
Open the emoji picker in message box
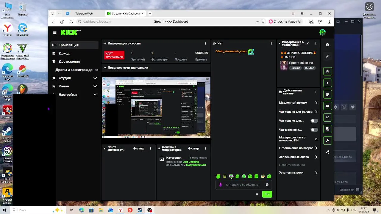(x=267, y=185)
